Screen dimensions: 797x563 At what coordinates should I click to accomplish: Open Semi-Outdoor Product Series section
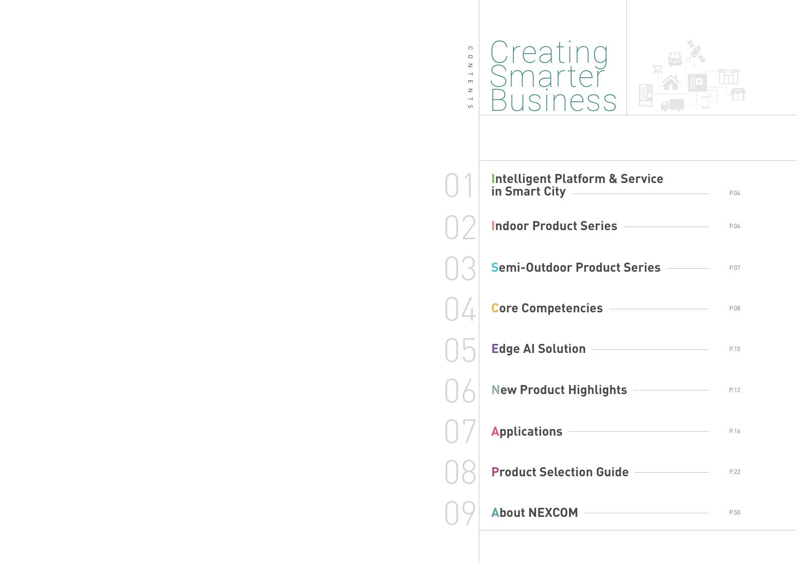[576, 268]
